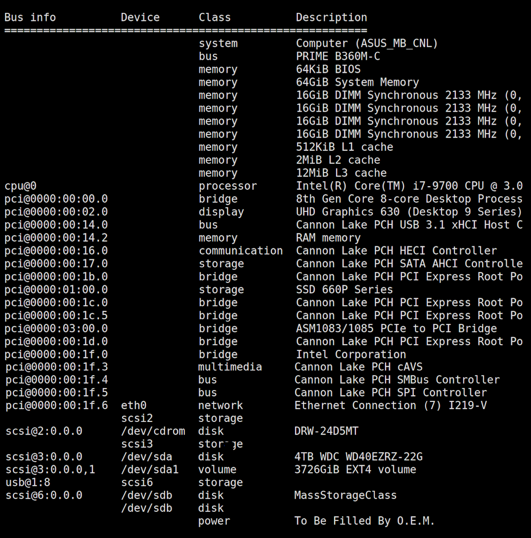Click the usb@1:8 bus info entry
The width and height of the screenshot is (531, 538).
[28, 482]
